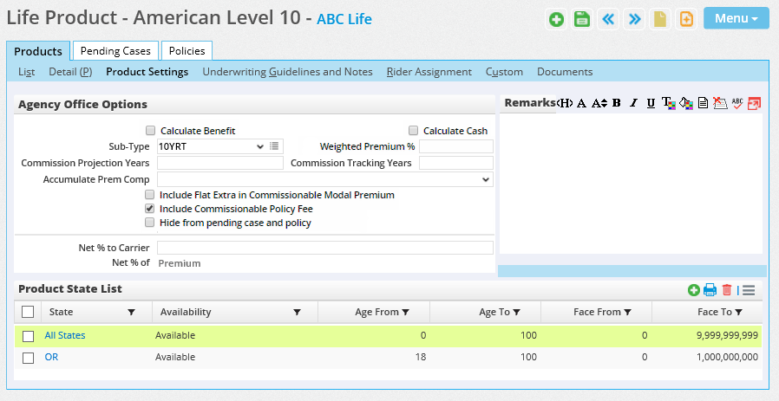
Task: Click the document template icon in Remarks
Action: (703, 103)
